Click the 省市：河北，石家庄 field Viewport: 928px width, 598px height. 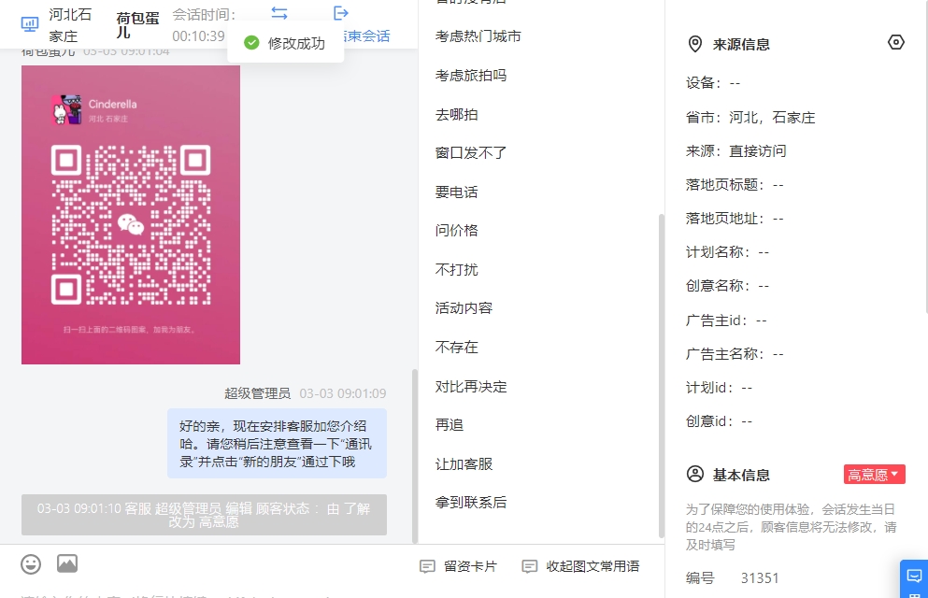click(750, 118)
